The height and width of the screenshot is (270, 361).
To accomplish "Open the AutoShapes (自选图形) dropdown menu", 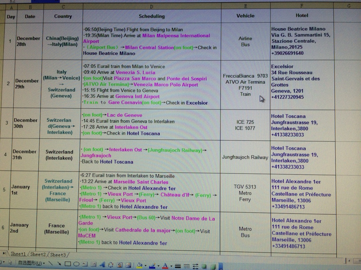I will click(31, 263).
